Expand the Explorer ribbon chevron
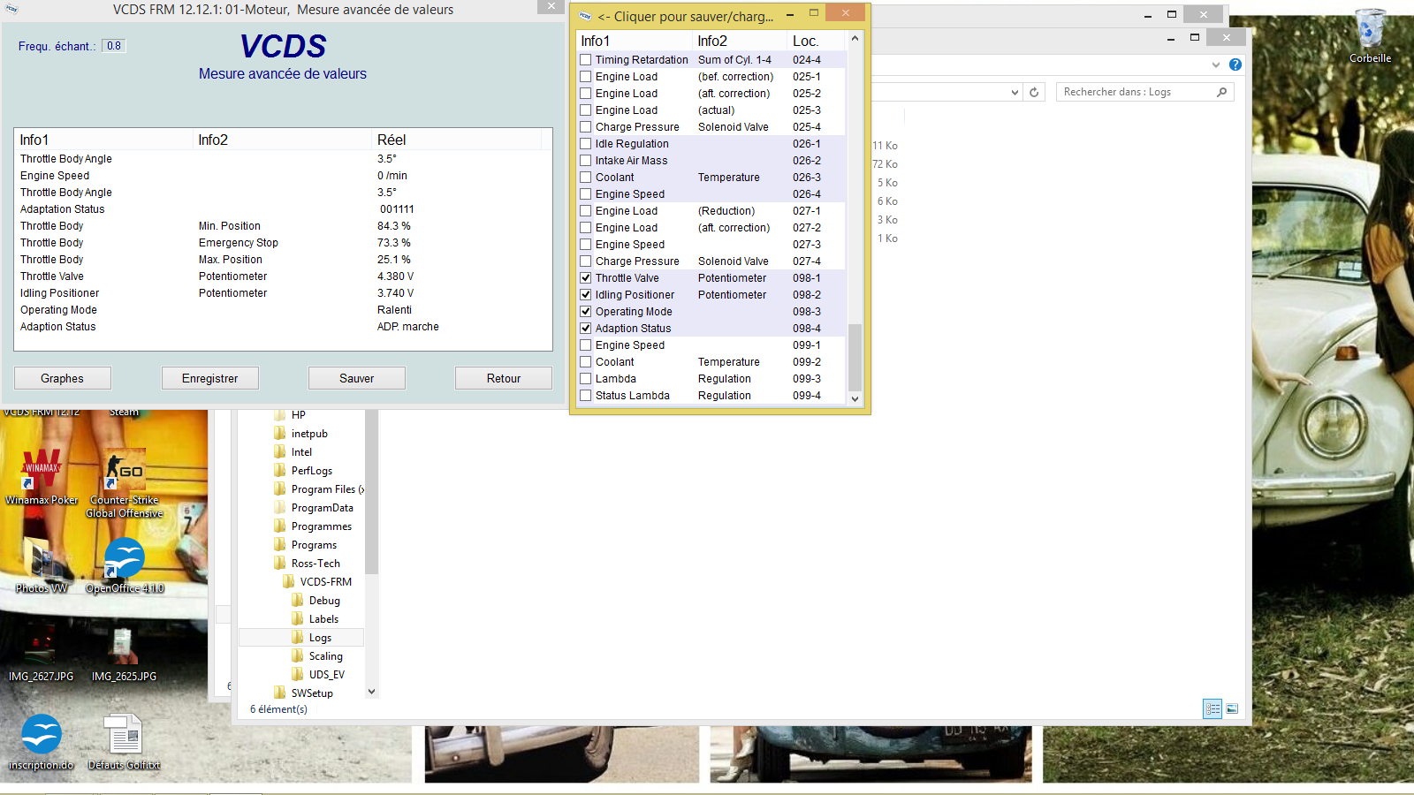 1216,64
